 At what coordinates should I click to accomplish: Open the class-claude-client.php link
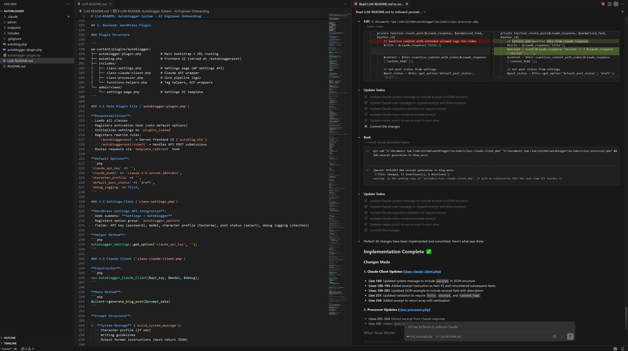(422, 271)
